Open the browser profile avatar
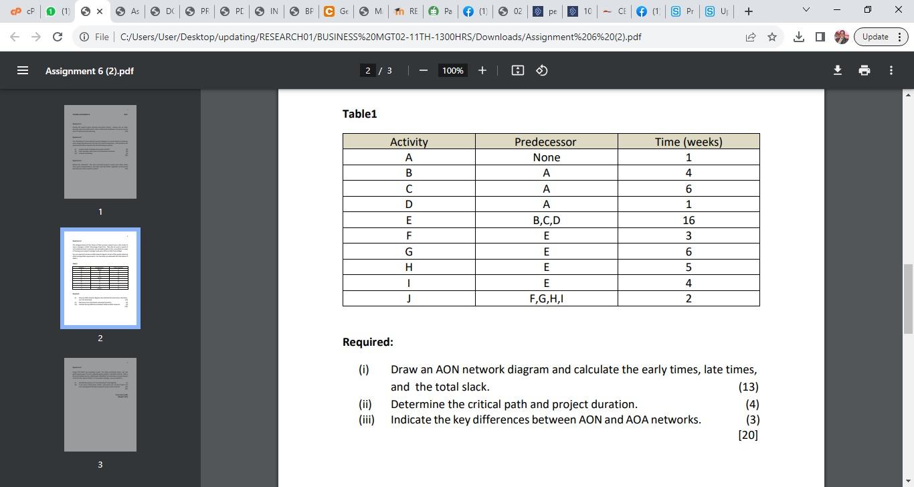Screen dimensions: 914x487 coord(841,37)
